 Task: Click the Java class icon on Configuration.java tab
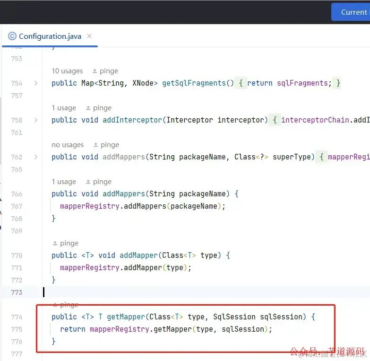12,36
